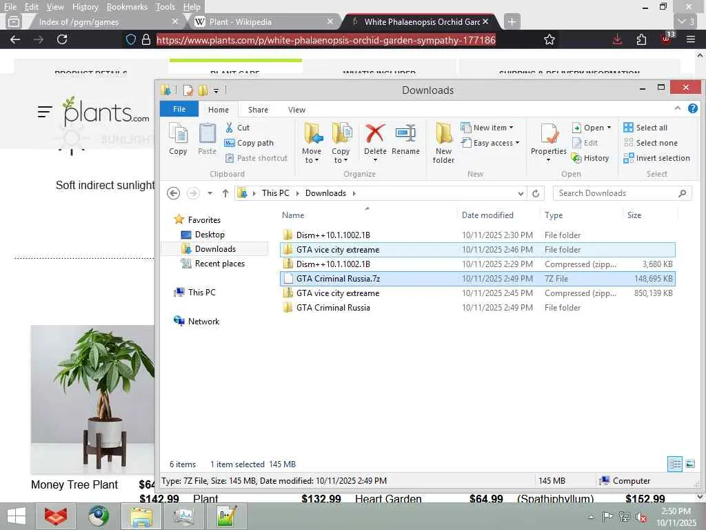Switch to large icons view layout
The image size is (706, 530).
click(689, 464)
